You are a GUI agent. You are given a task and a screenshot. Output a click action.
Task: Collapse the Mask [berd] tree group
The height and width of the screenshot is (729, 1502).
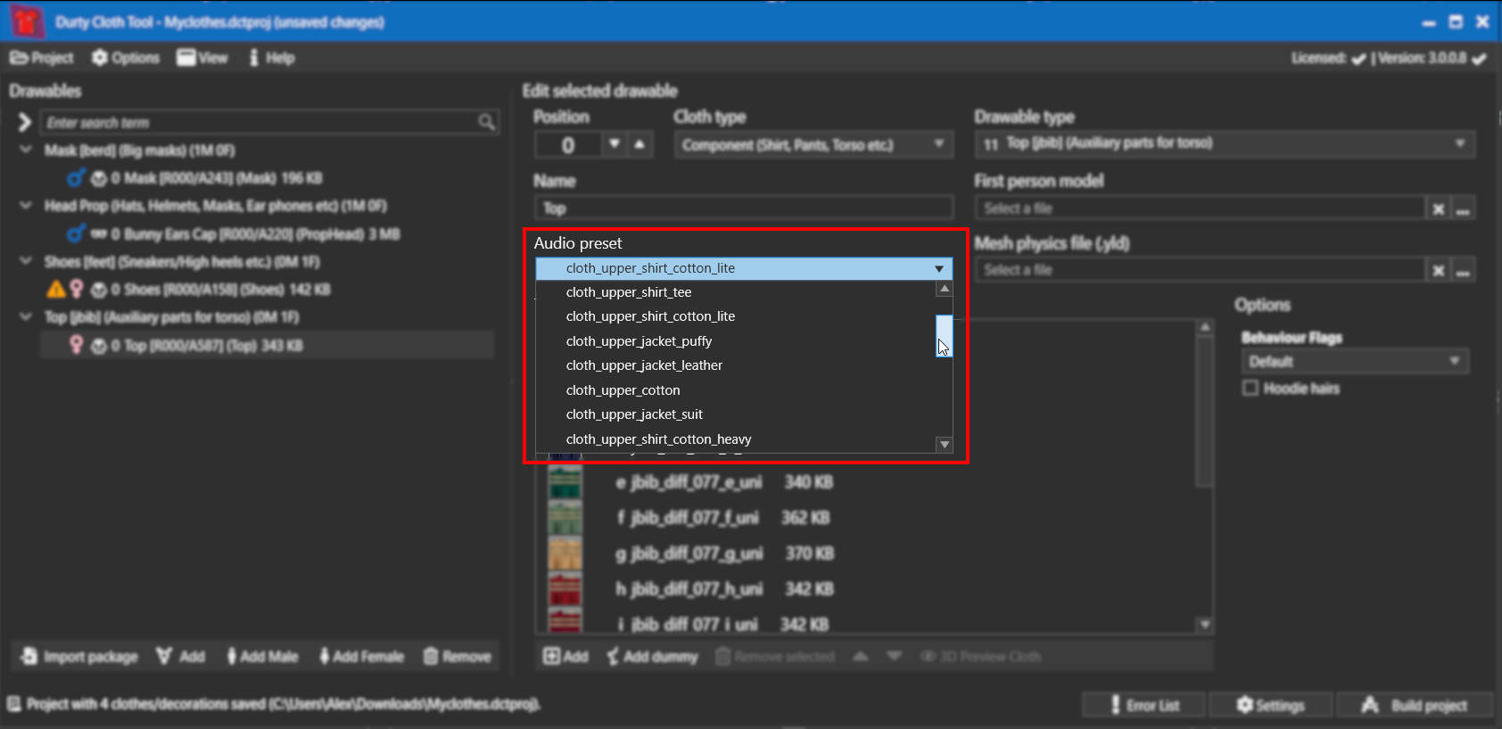click(x=26, y=150)
